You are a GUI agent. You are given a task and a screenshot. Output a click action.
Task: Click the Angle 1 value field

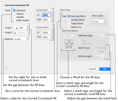(x=23, y=28)
